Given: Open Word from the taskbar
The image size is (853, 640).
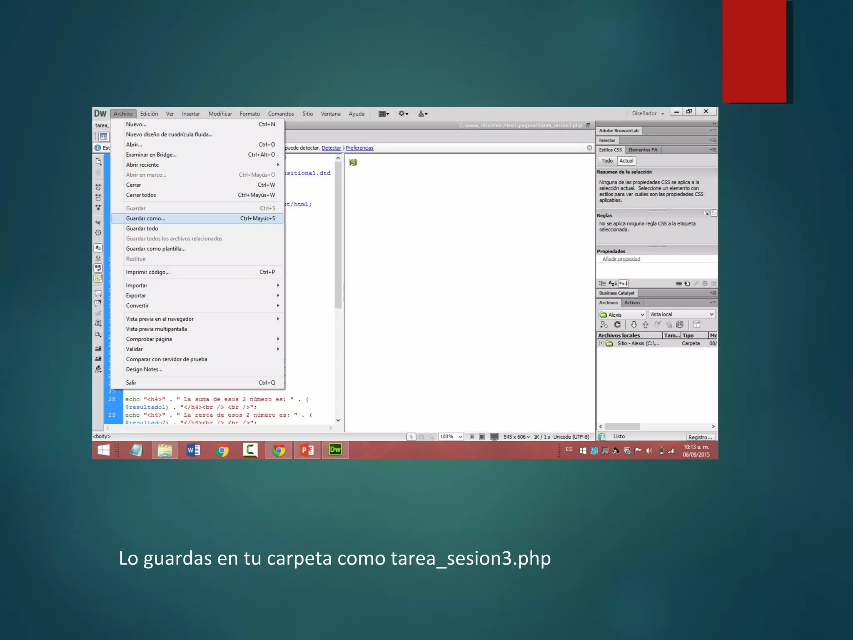Looking at the screenshot, I should (193, 450).
